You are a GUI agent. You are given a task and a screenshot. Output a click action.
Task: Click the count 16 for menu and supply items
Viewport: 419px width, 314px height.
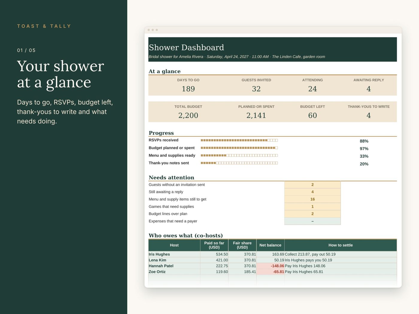(x=312, y=199)
